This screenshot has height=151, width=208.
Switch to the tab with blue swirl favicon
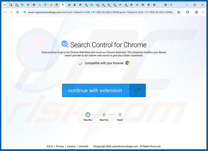pyautogui.click(x=69, y=5)
